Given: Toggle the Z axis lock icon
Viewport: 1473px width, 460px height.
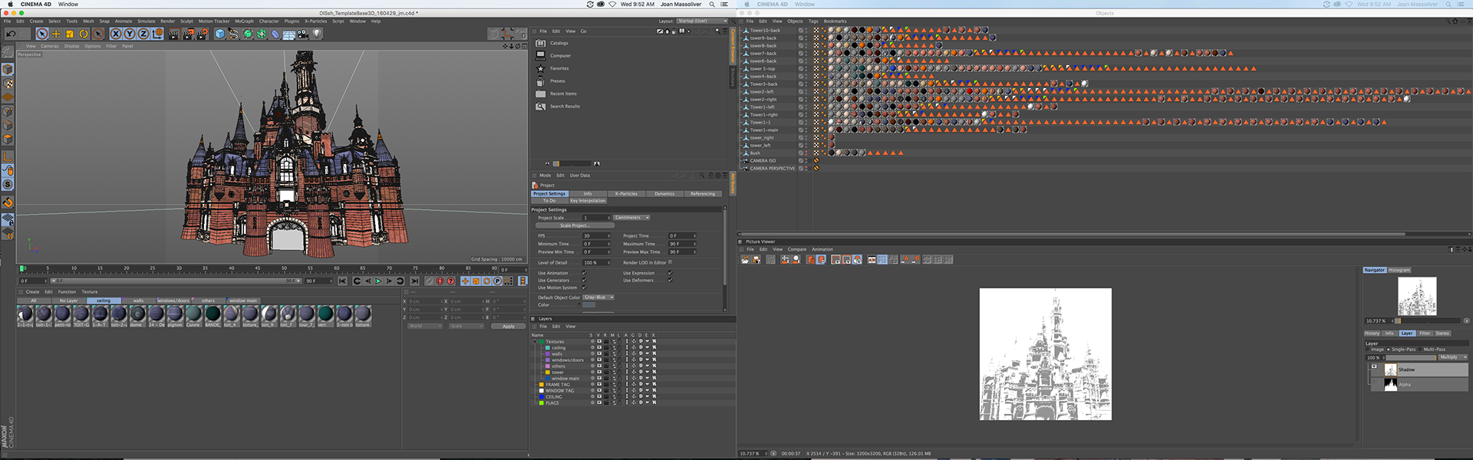Looking at the screenshot, I should point(143,34).
